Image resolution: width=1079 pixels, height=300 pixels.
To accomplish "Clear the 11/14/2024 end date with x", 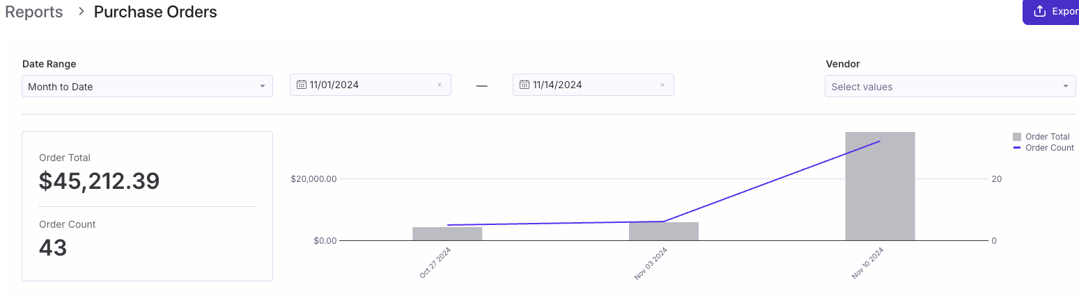I will click(x=662, y=85).
